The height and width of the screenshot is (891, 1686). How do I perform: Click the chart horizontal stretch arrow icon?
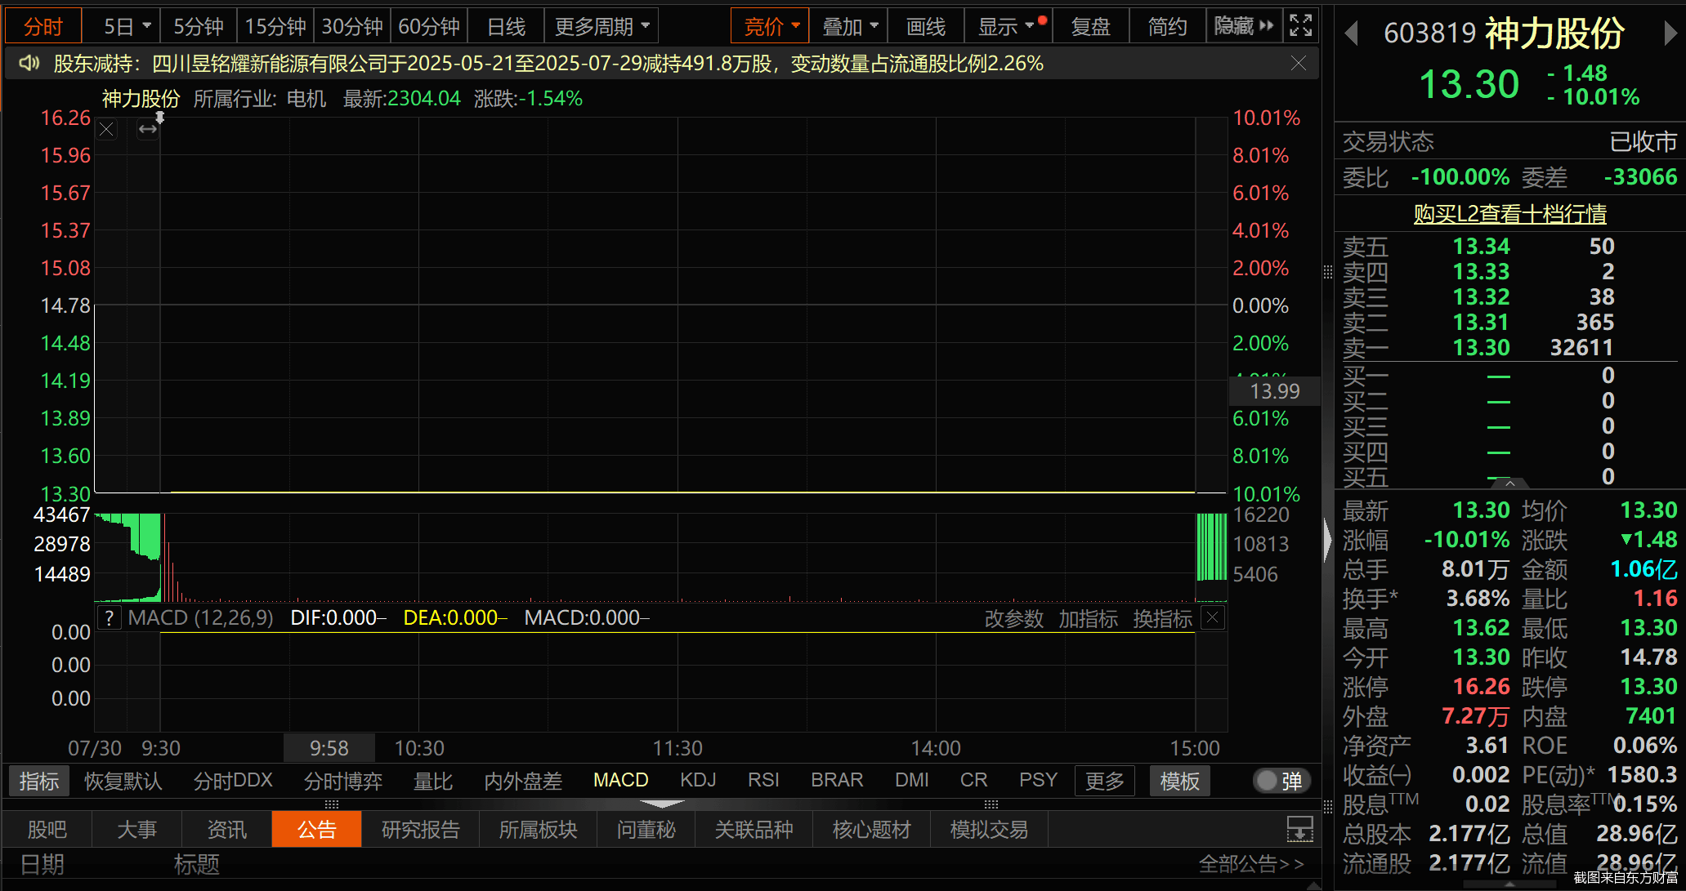[148, 129]
